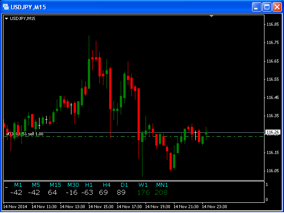284x213 pixels.
Task: Click the 64 value under M15
Action: pyautogui.click(x=52, y=192)
